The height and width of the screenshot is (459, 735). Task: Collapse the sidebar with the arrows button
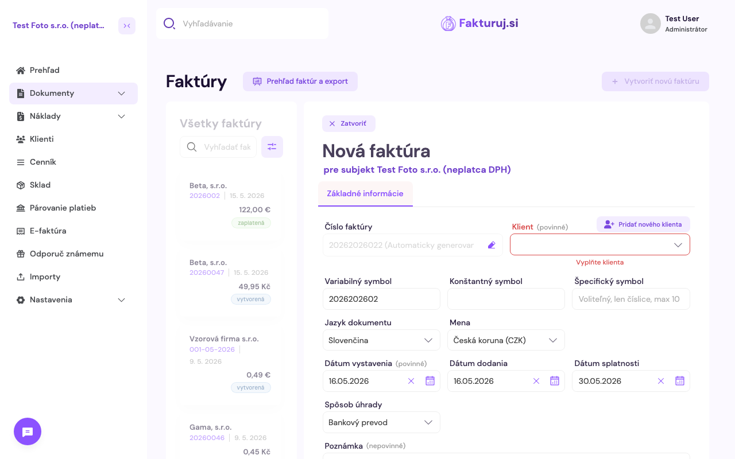[127, 26]
